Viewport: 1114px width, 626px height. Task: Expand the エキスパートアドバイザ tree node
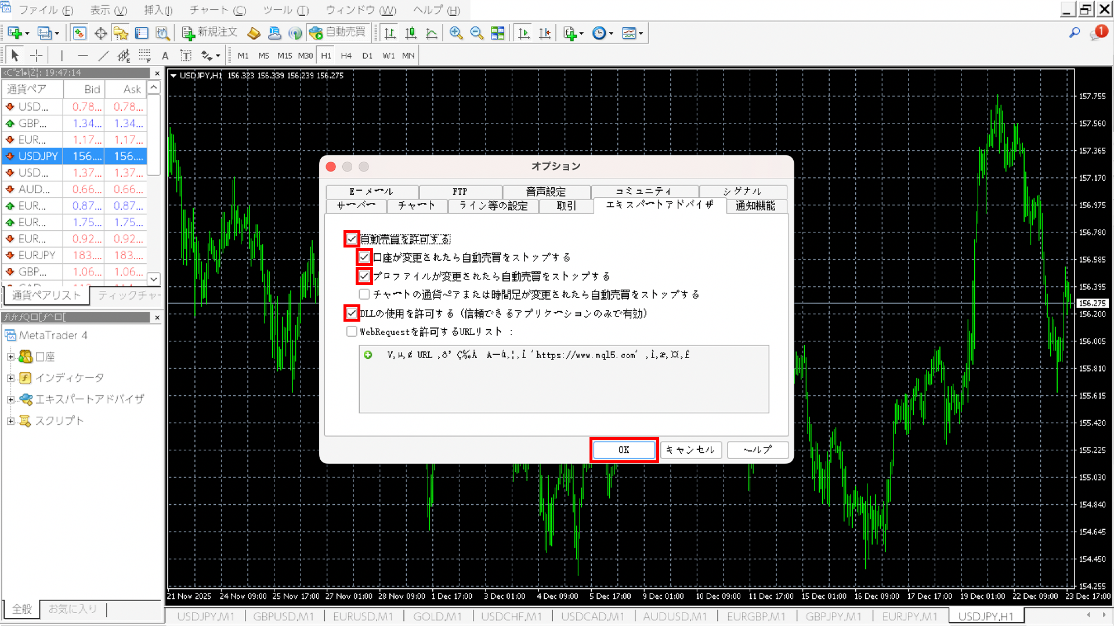coord(10,399)
